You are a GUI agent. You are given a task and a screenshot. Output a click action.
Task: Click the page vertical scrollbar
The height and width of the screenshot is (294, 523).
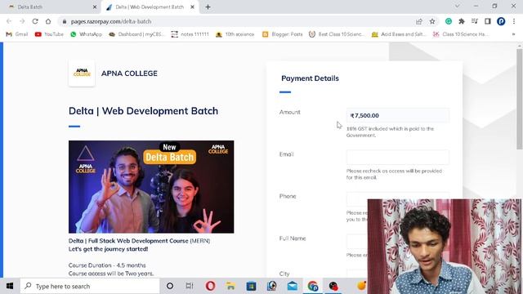point(520,99)
